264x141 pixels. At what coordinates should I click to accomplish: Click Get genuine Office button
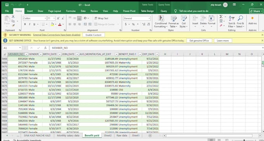click(x=199, y=41)
